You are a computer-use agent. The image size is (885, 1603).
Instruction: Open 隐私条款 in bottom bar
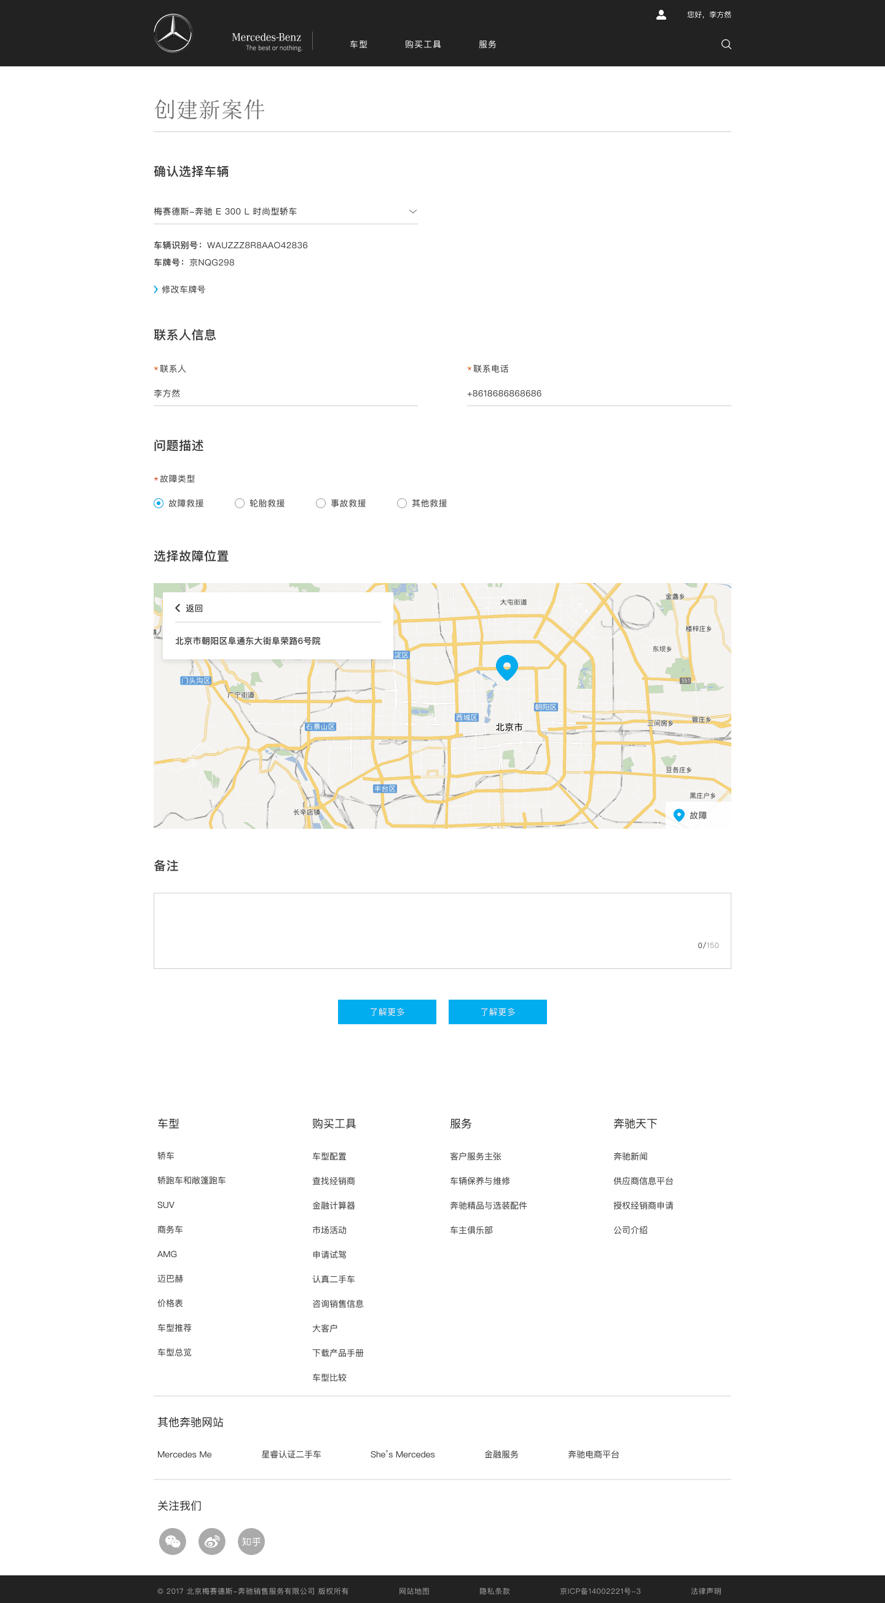495,1591
